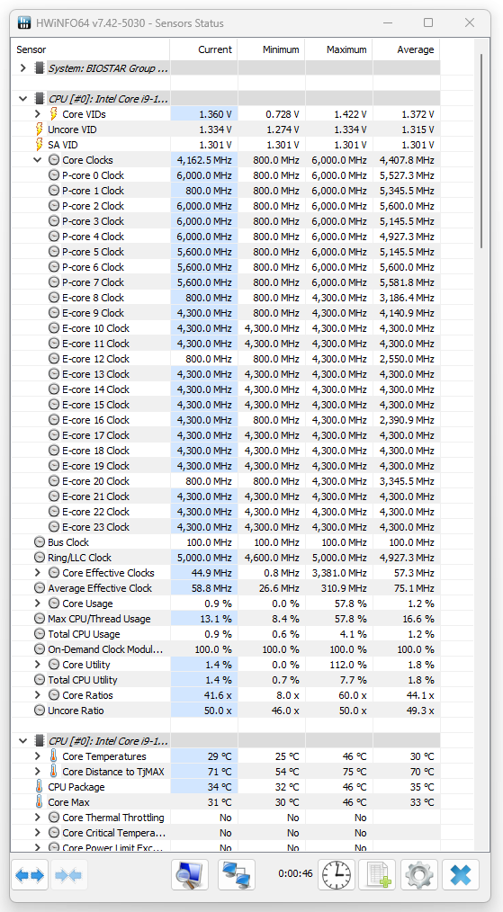Expand the System: BIOSTAR Group section
The height and width of the screenshot is (912, 503).
tap(22, 68)
